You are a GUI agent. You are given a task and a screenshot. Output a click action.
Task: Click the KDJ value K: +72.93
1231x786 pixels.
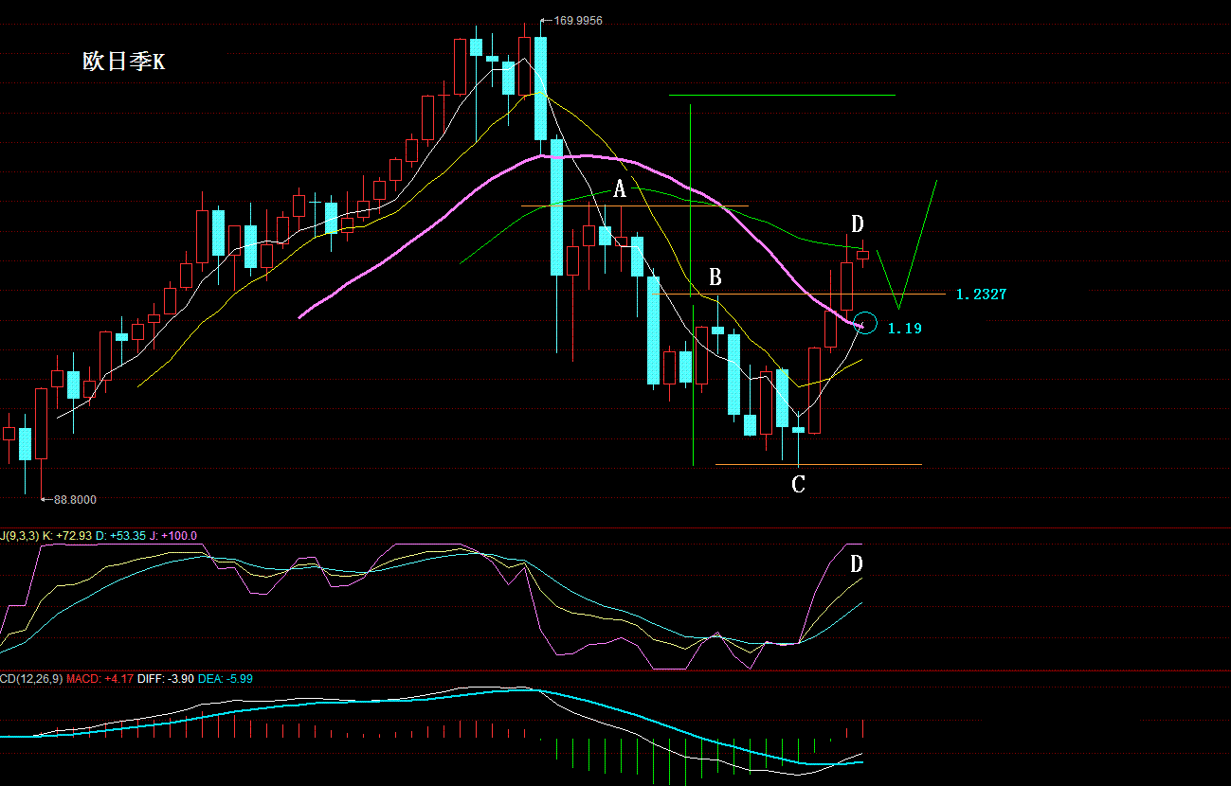pyautogui.click(x=66, y=536)
